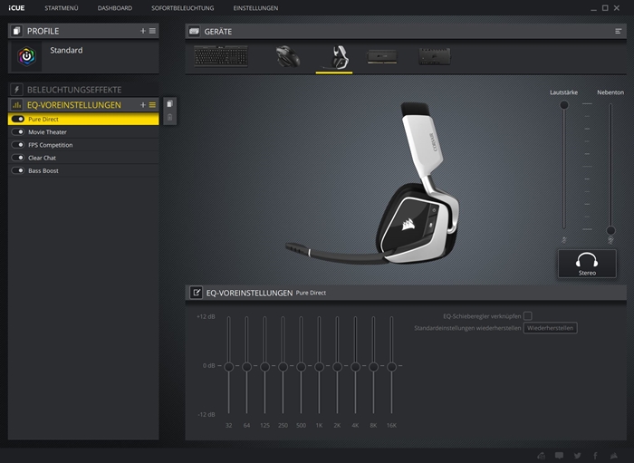This screenshot has height=463, width=634.
Task: Add a new profile with plus icon
Action: (143, 31)
